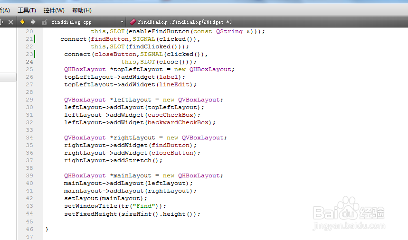Screen dimensions: 408x240
Task: Click addLayout(rightLayout) on line 41
Action: [x=151, y=191]
